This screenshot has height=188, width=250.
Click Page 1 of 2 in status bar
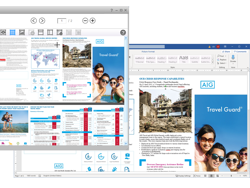pyautogui.click(x=19, y=176)
